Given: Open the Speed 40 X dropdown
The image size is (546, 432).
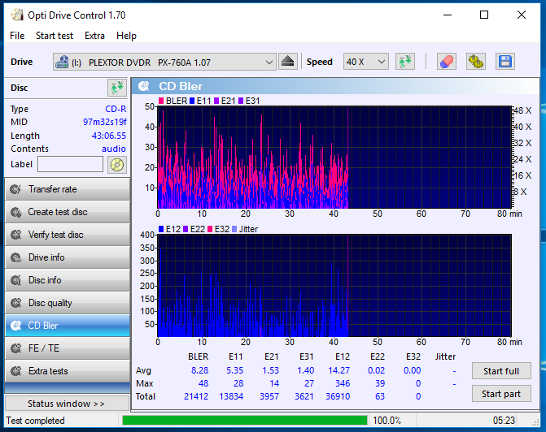Looking at the screenshot, I should point(365,62).
